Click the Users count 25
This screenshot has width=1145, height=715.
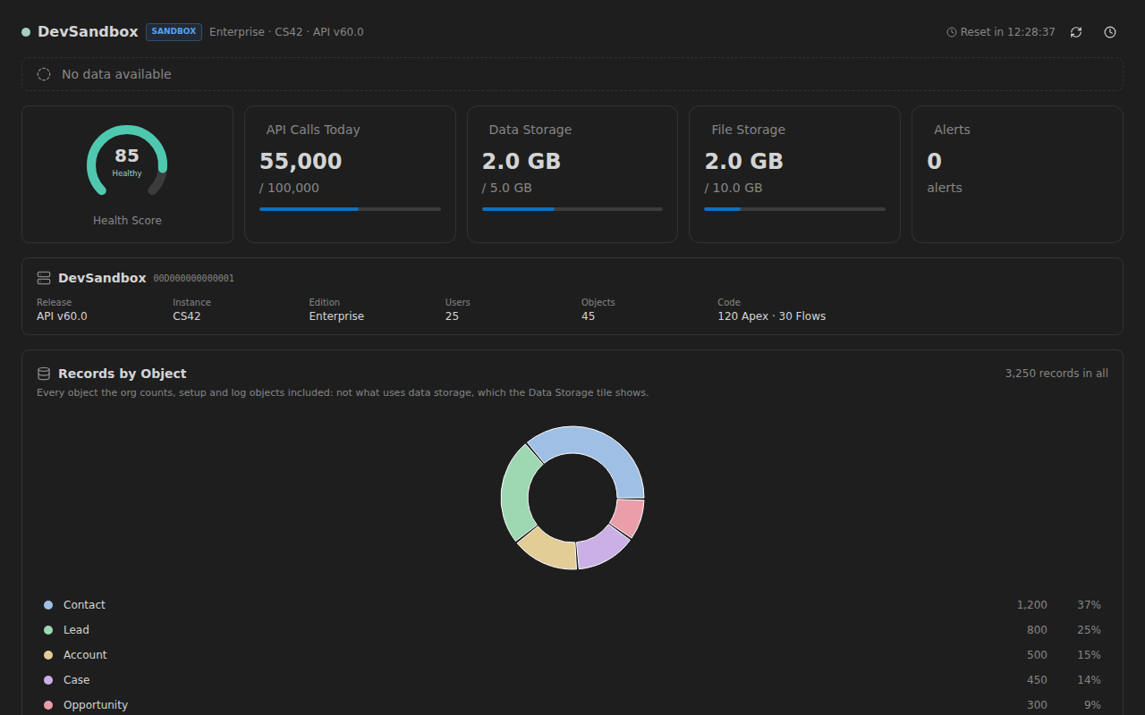click(x=452, y=316)
